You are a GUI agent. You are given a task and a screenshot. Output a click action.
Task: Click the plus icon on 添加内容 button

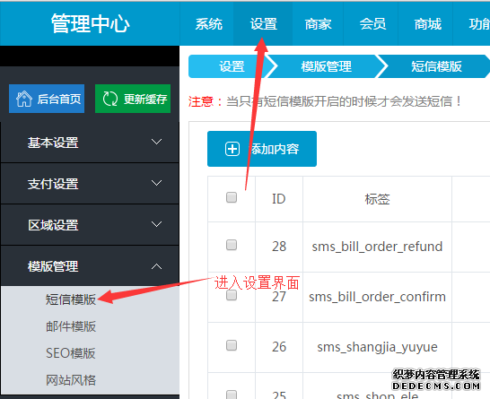[232, 149]
